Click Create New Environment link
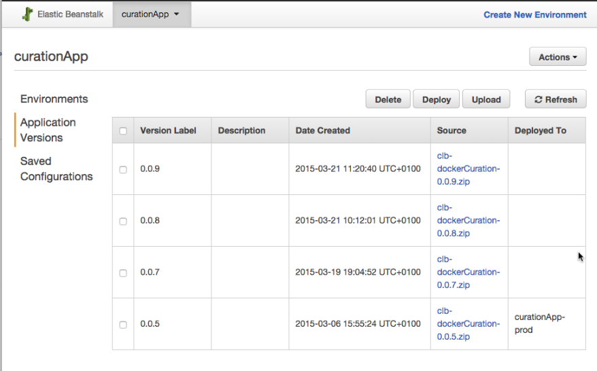The image size is (597, 371). tap(534, 14)
